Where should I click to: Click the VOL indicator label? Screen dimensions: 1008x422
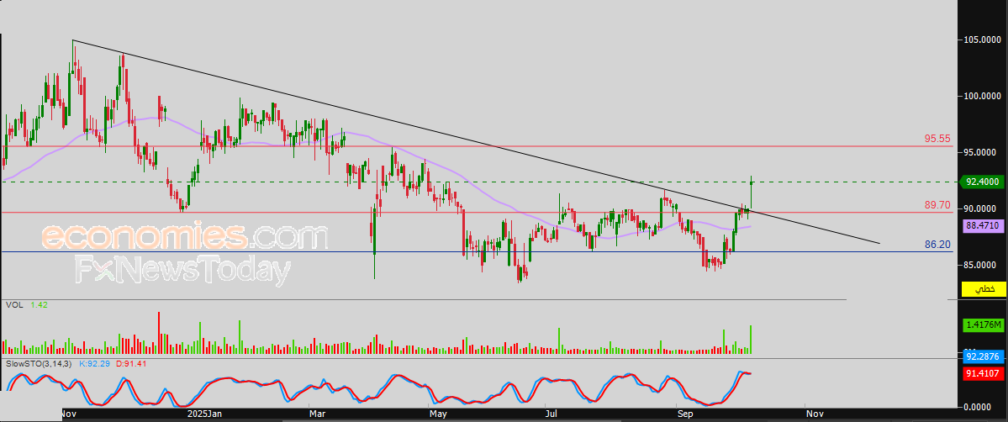tap(15, 305)
